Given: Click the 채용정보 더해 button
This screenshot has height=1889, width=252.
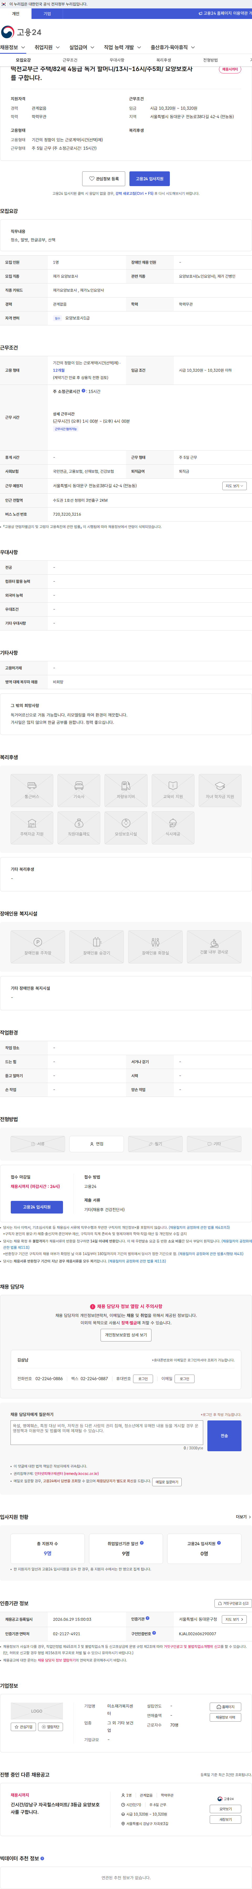Looking at the screenshot, I should (x=225, y=1717).
